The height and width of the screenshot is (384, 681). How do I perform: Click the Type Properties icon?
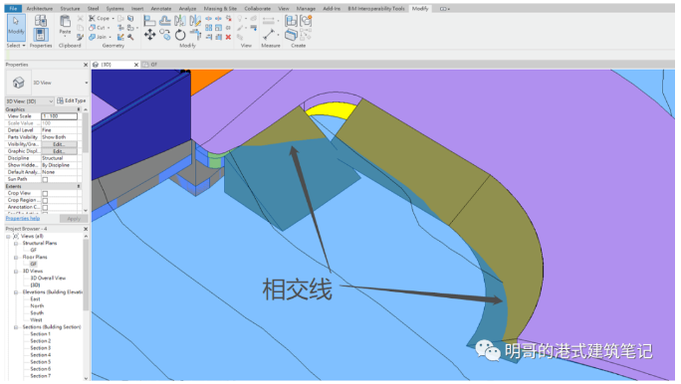pyautogui.click(x=41, y=20)
